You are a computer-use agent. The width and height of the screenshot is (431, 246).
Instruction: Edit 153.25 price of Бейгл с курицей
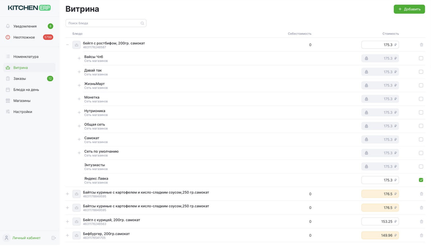click(380, 222)
